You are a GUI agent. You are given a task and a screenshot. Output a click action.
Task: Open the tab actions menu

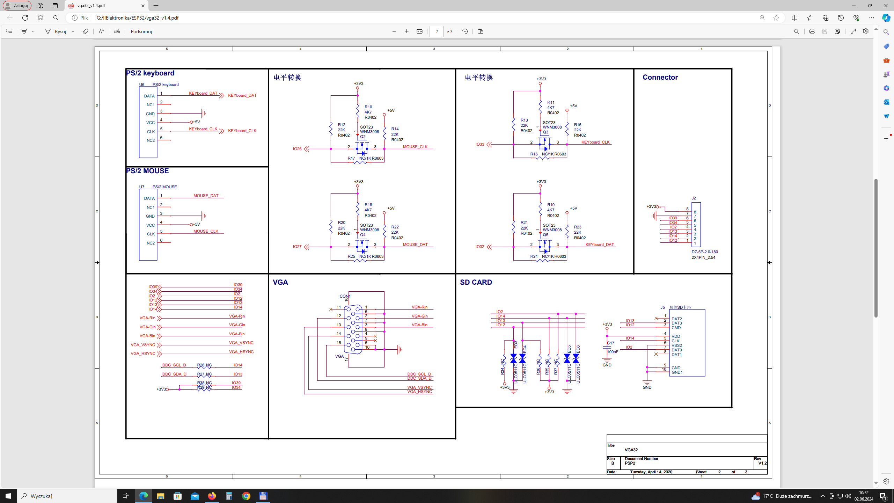point(55,6)
